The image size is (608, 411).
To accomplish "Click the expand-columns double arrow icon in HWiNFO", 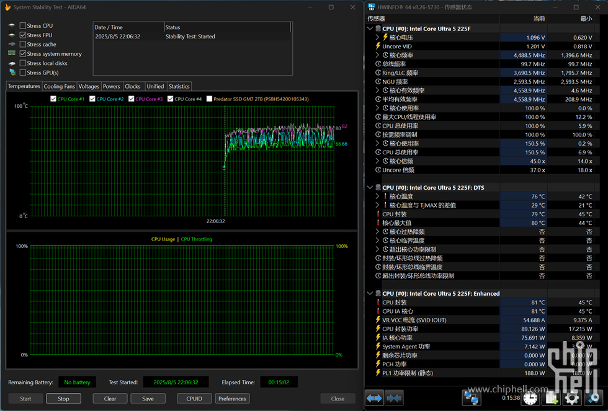I will coord(374,398).
